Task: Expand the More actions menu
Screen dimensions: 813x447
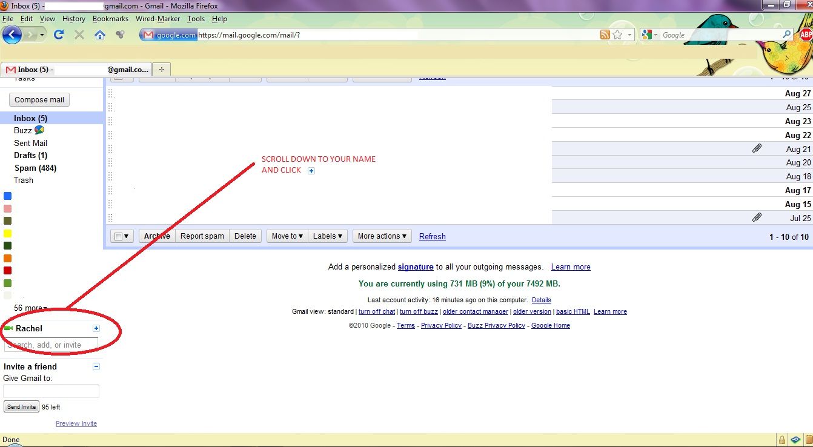Action: pyautogui.click(x=382, y=236)
